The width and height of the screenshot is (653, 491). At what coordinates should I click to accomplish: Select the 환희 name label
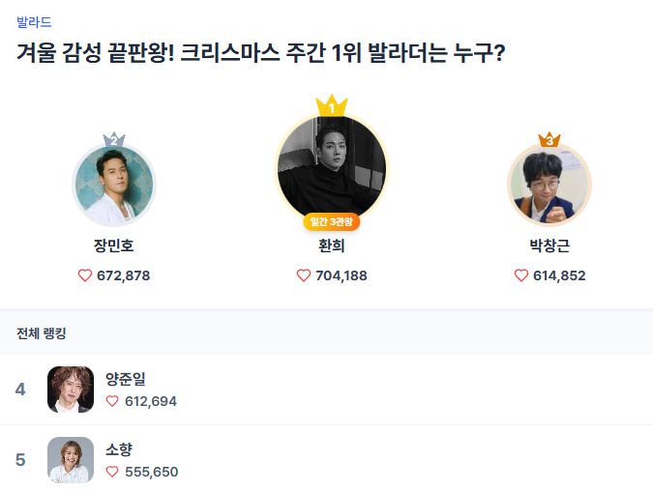pyautogui.click(x=332, y=246)
